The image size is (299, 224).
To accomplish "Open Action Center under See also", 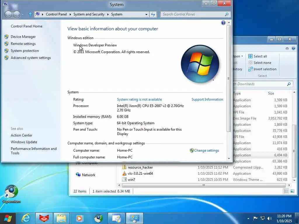I will 21,135.
